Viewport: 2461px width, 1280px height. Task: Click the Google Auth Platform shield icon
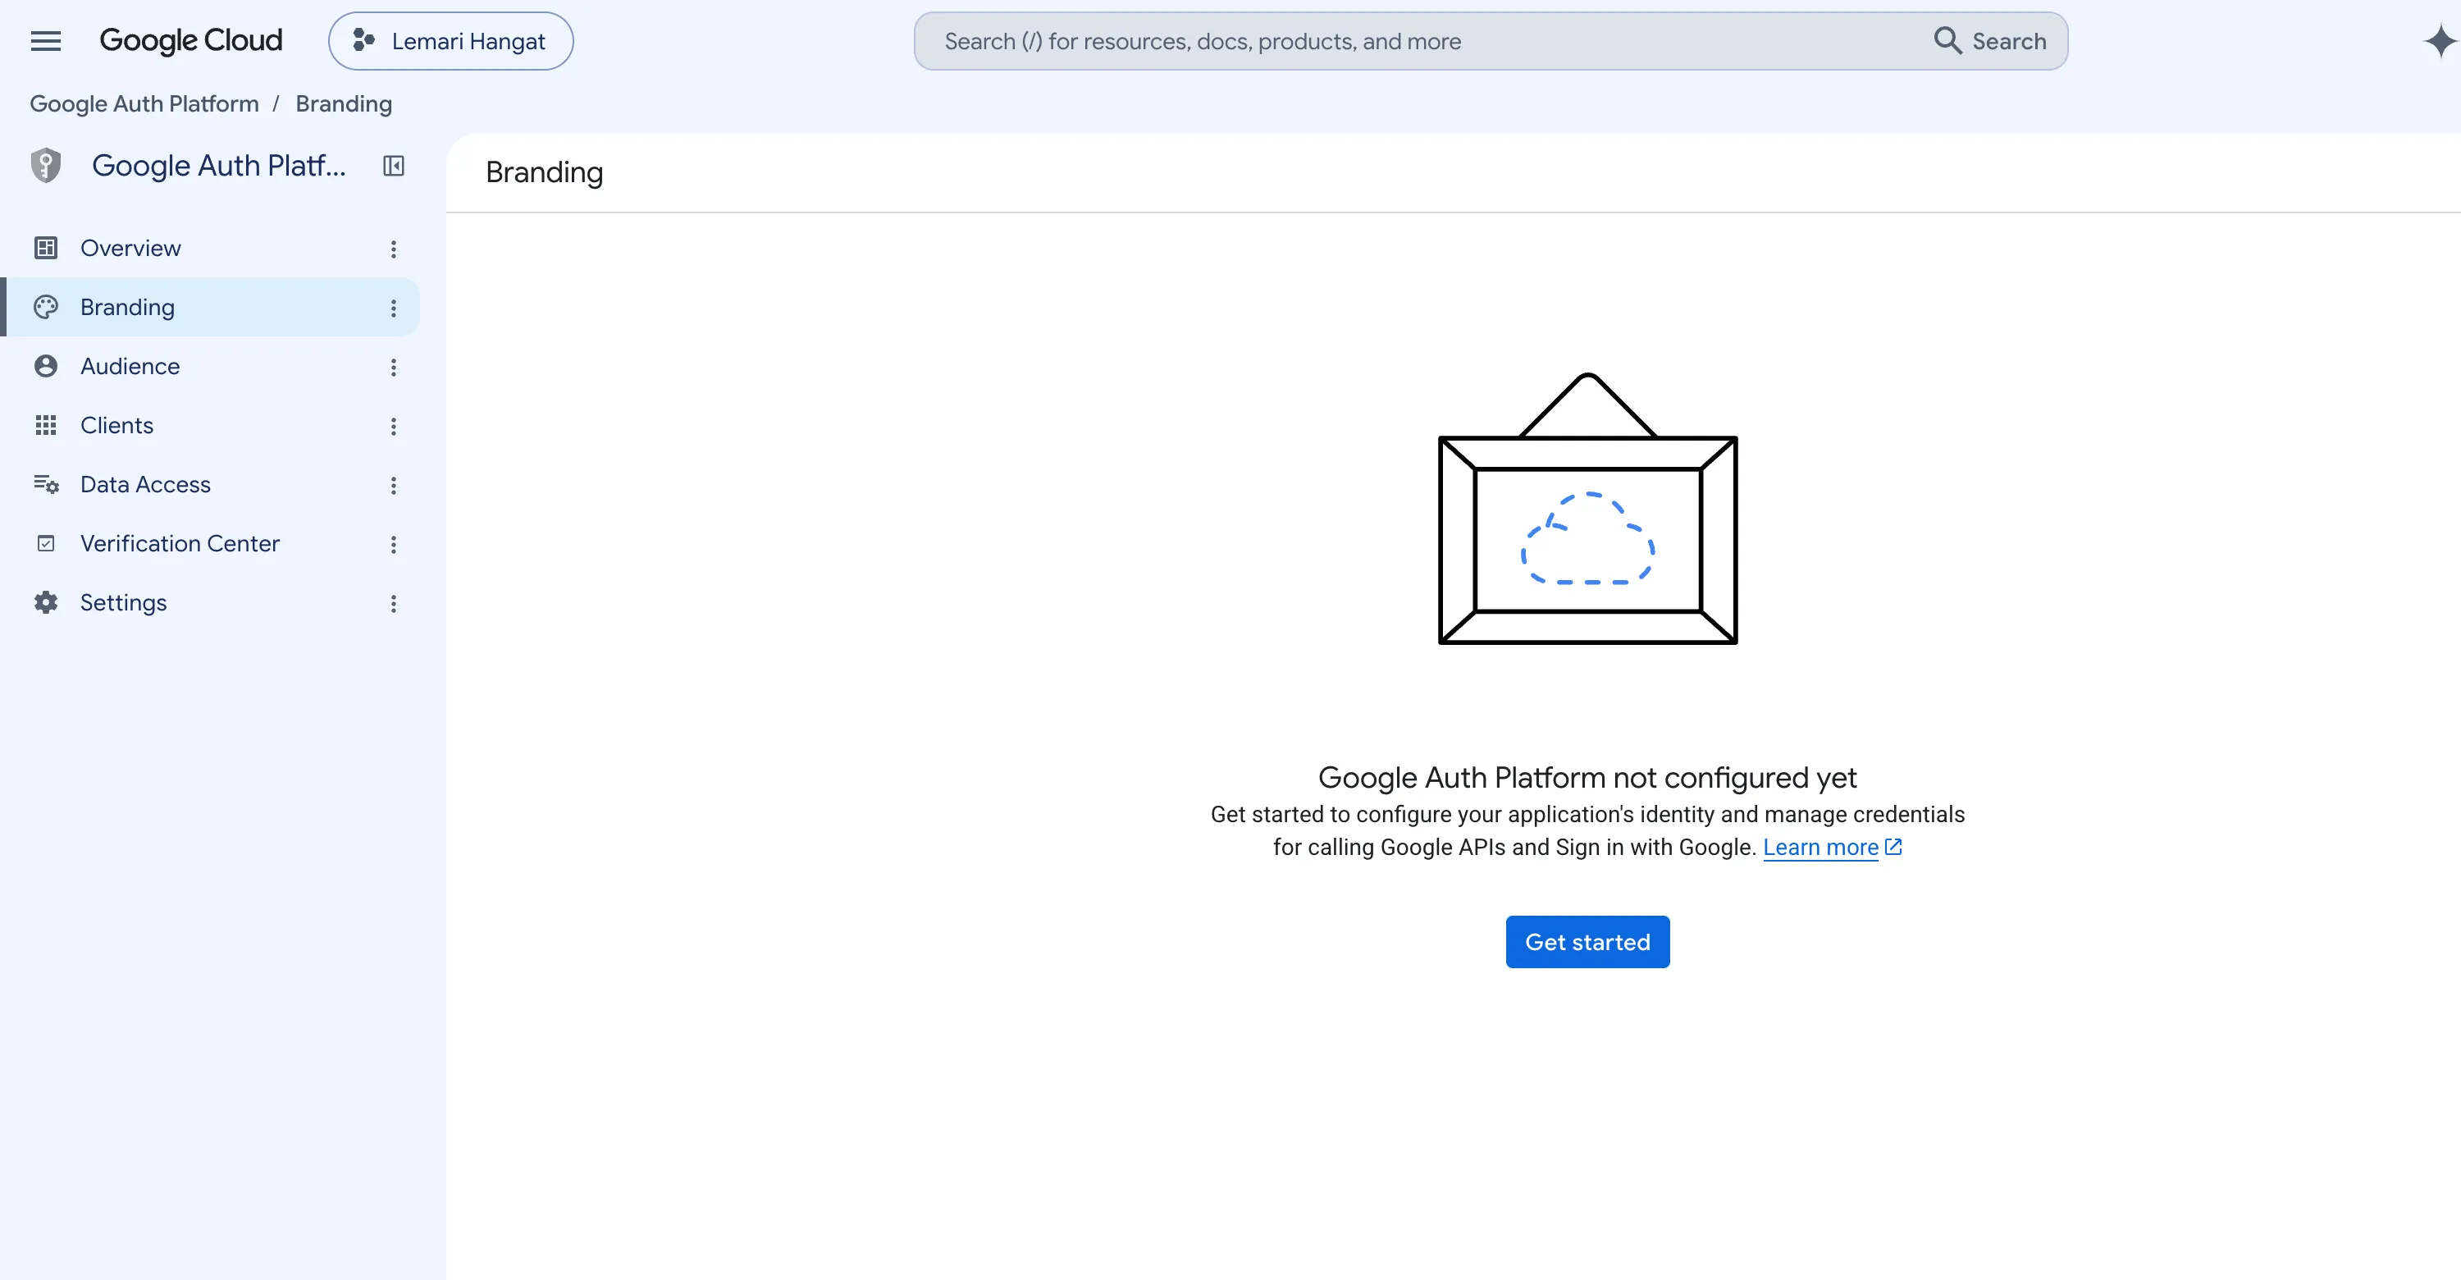[x=46, y=165]
